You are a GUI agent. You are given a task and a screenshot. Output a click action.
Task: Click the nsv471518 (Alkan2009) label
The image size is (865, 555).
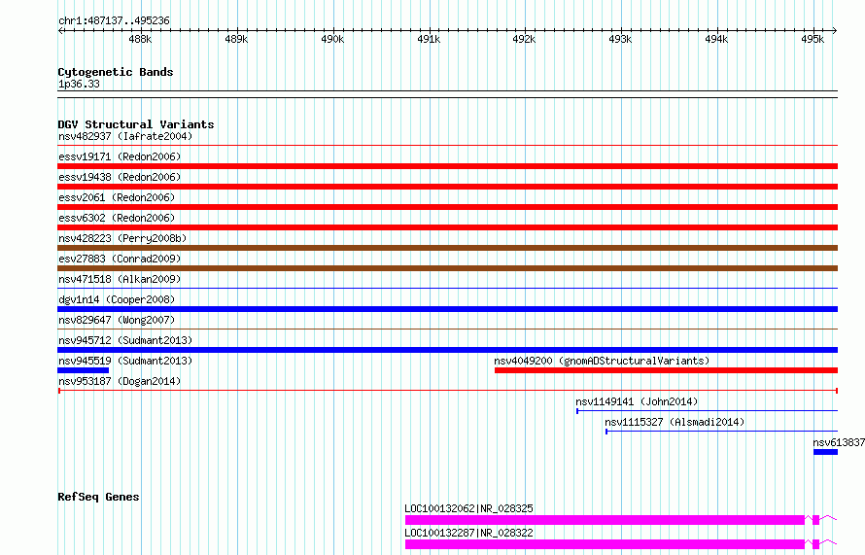pos(120,279)
